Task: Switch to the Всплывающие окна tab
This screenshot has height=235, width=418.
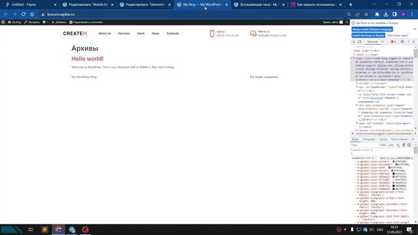Action: pyautogui.click(x=260, y=5)
